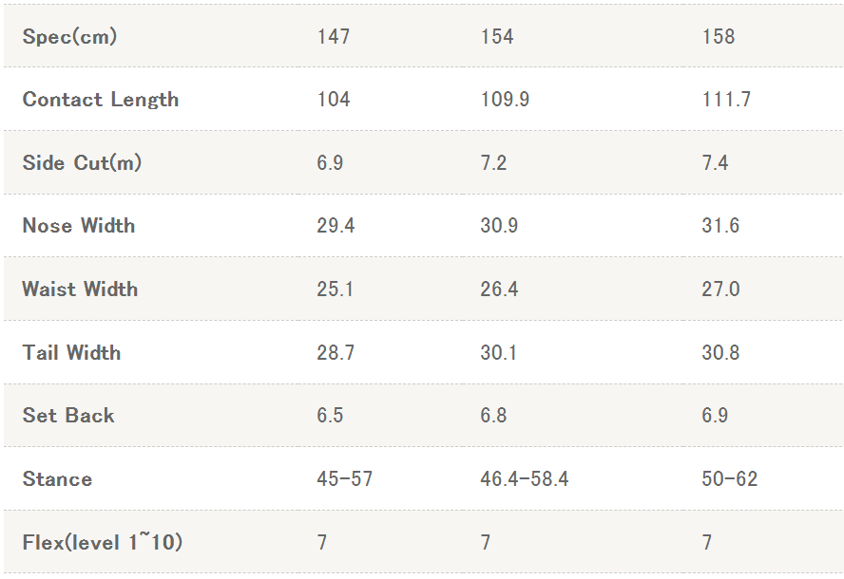This screenshot has width=844, height=579.
Task: Click the Spec(cm) row header
Action: [69, 37]
